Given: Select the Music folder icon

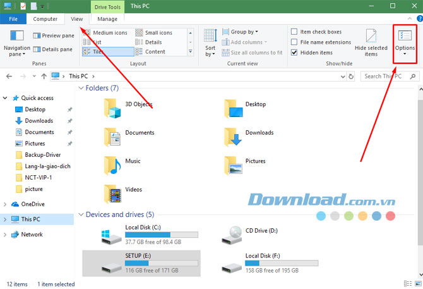Looking at the screenshot, I should 112,165.
